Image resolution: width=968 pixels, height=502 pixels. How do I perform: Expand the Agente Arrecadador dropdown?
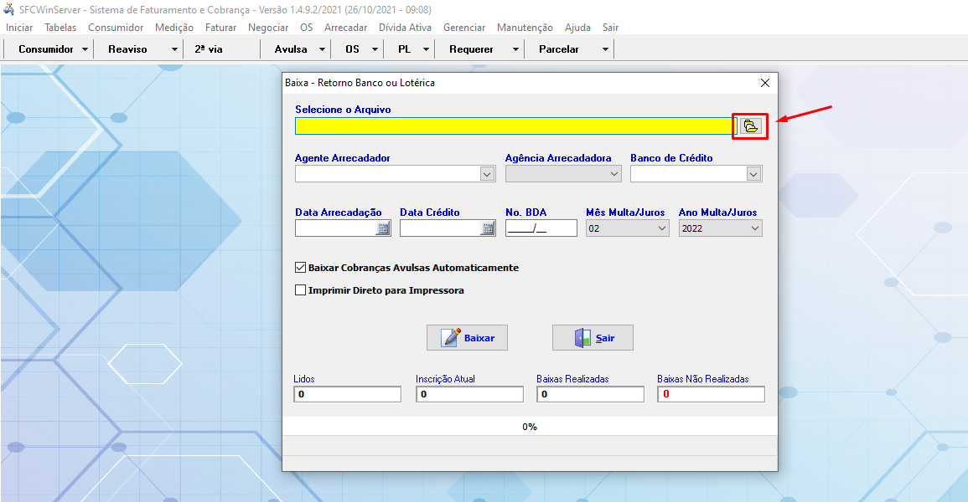point(487,174)
